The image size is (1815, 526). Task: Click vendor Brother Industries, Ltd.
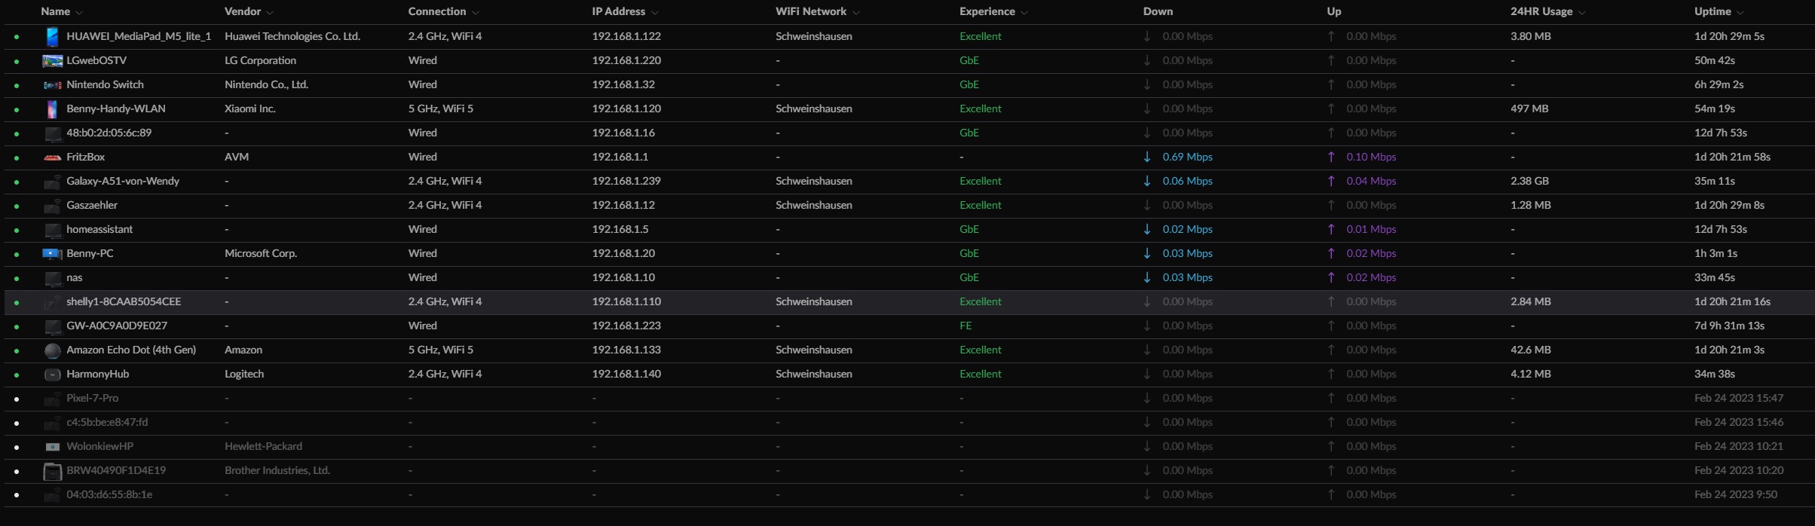click(277, 470)
